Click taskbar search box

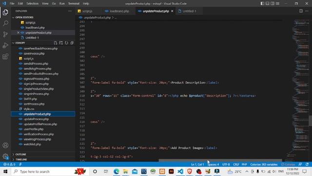pos(50,172)
